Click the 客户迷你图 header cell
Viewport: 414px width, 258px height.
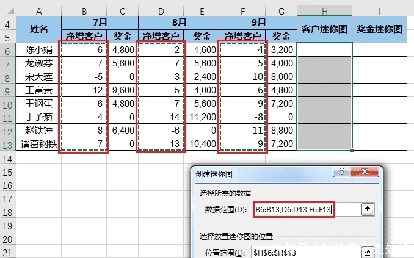pos(325,29)
